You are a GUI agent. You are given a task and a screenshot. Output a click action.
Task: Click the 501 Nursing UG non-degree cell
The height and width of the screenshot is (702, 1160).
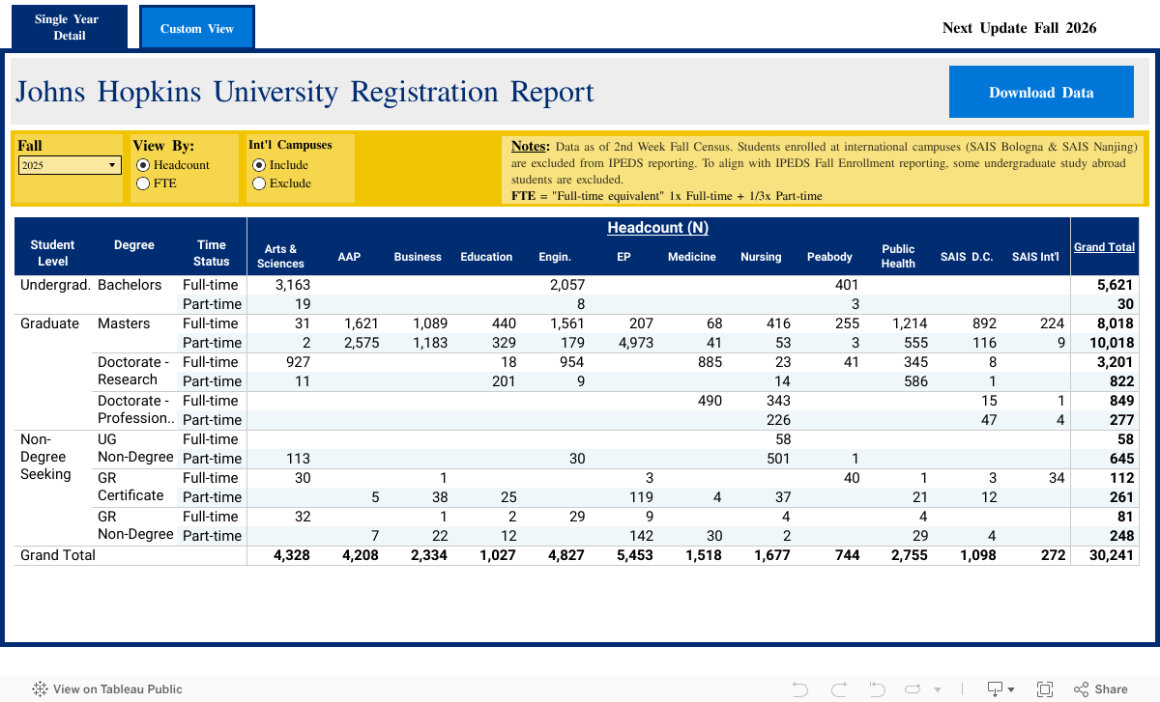[x=778, y=459]
